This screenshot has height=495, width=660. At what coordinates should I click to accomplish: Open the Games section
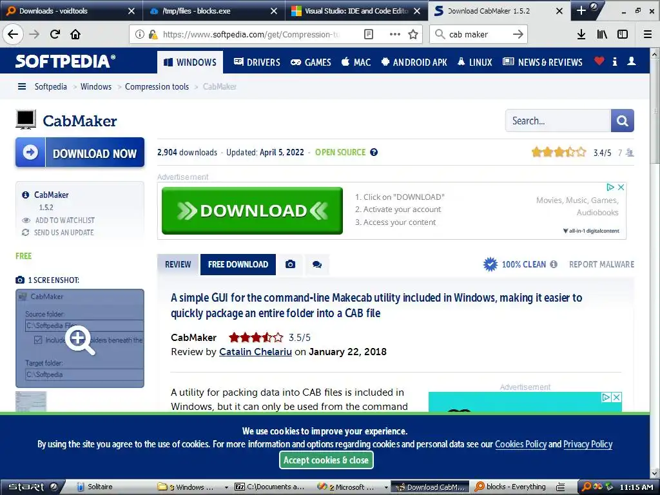click(x=311, y=63)
